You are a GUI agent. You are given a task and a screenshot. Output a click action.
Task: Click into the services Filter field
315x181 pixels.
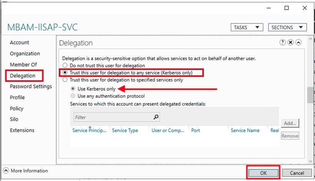coord(113,117)
